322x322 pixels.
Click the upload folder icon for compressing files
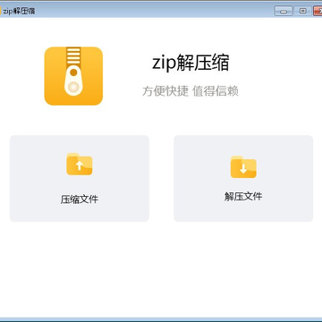click(x=80, y=164)
